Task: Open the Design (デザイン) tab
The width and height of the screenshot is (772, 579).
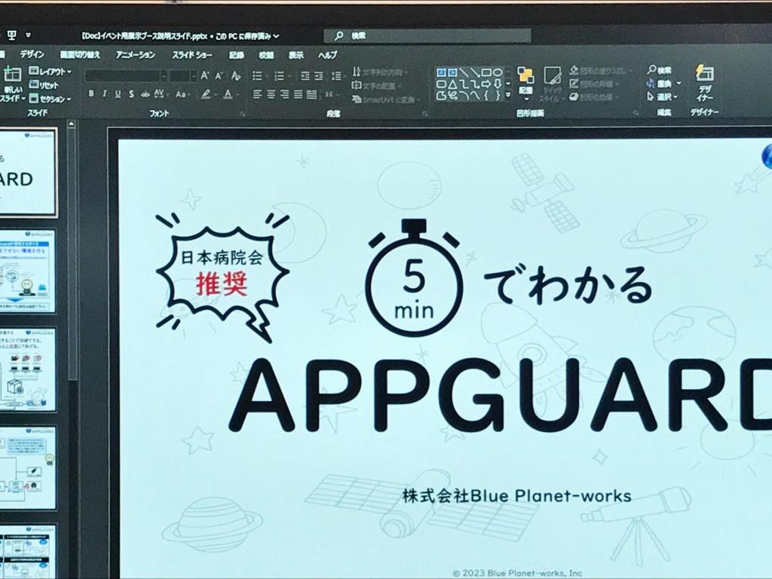Action: click(32, 54)
